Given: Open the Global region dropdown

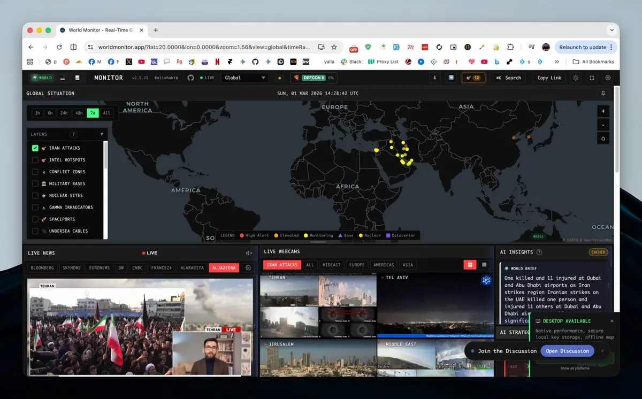Looking at the screenshot, I should tap(245, 78).
